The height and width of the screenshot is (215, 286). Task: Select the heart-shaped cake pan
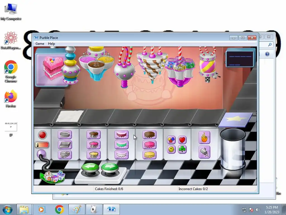tap(65, 155)
